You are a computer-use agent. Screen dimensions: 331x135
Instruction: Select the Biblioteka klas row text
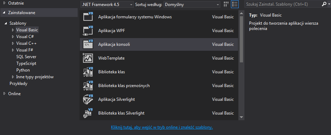pyautogui.click(x=112, y=72)
